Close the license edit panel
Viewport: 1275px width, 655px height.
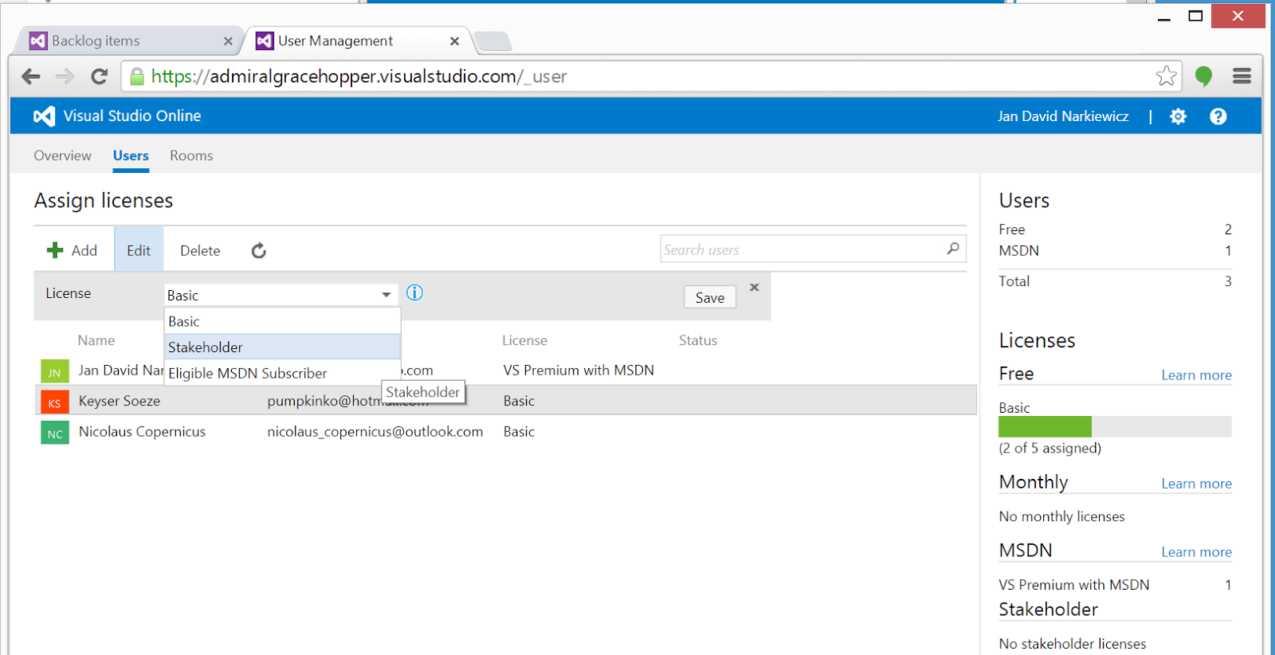pos(755,287)
